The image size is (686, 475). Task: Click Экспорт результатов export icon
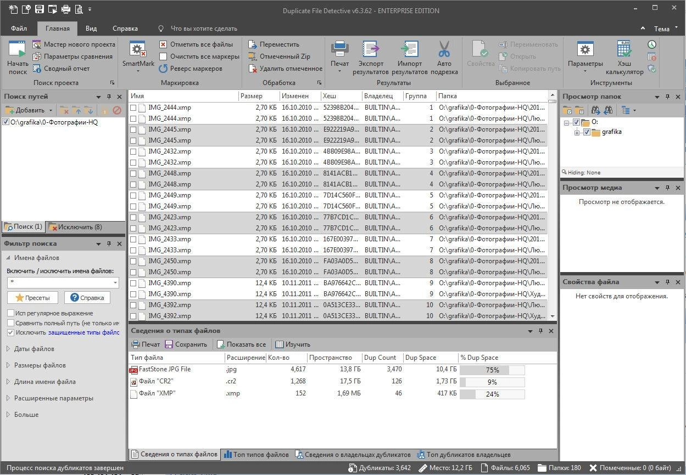[x=370, y=49]
